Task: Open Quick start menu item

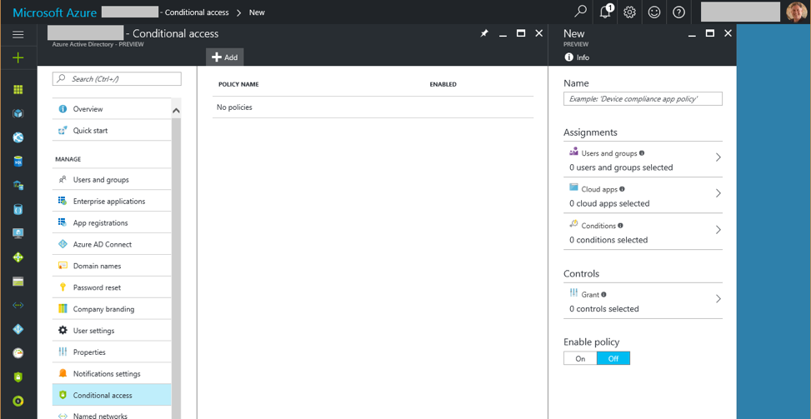Action: click(x=112, y=131)
